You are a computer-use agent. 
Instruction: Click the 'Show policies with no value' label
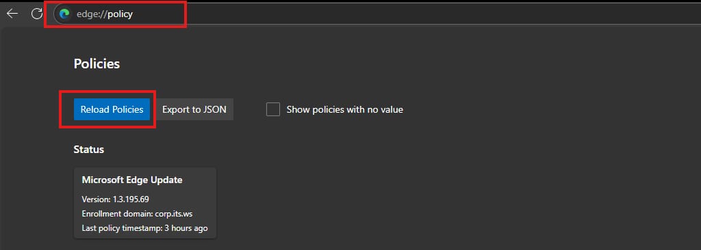pos(345,109)
